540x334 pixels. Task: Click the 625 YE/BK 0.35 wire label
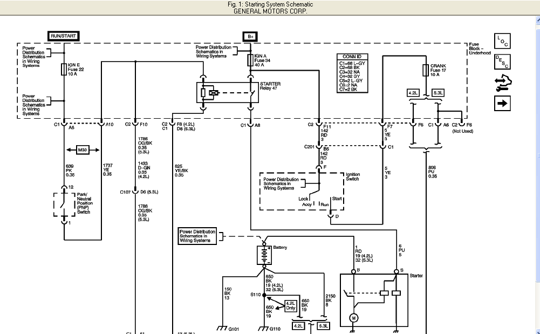tap(181, 171)
